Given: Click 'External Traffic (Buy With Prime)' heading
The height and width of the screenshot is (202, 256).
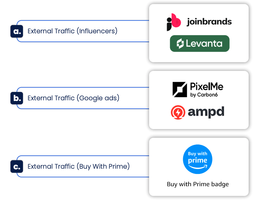Looking at the screenshot, I should click(78, 166).
